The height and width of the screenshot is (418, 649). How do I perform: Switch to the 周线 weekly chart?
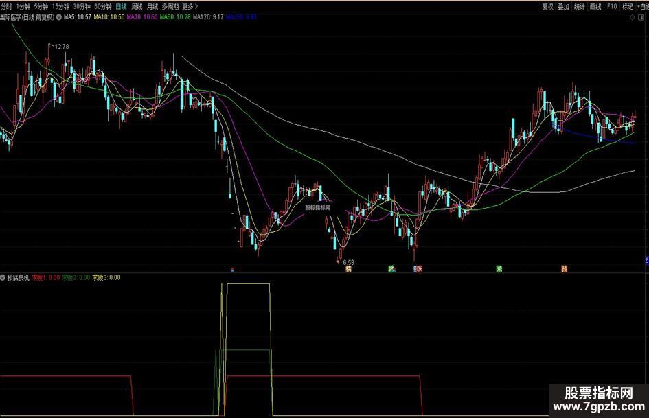point(137,7)
